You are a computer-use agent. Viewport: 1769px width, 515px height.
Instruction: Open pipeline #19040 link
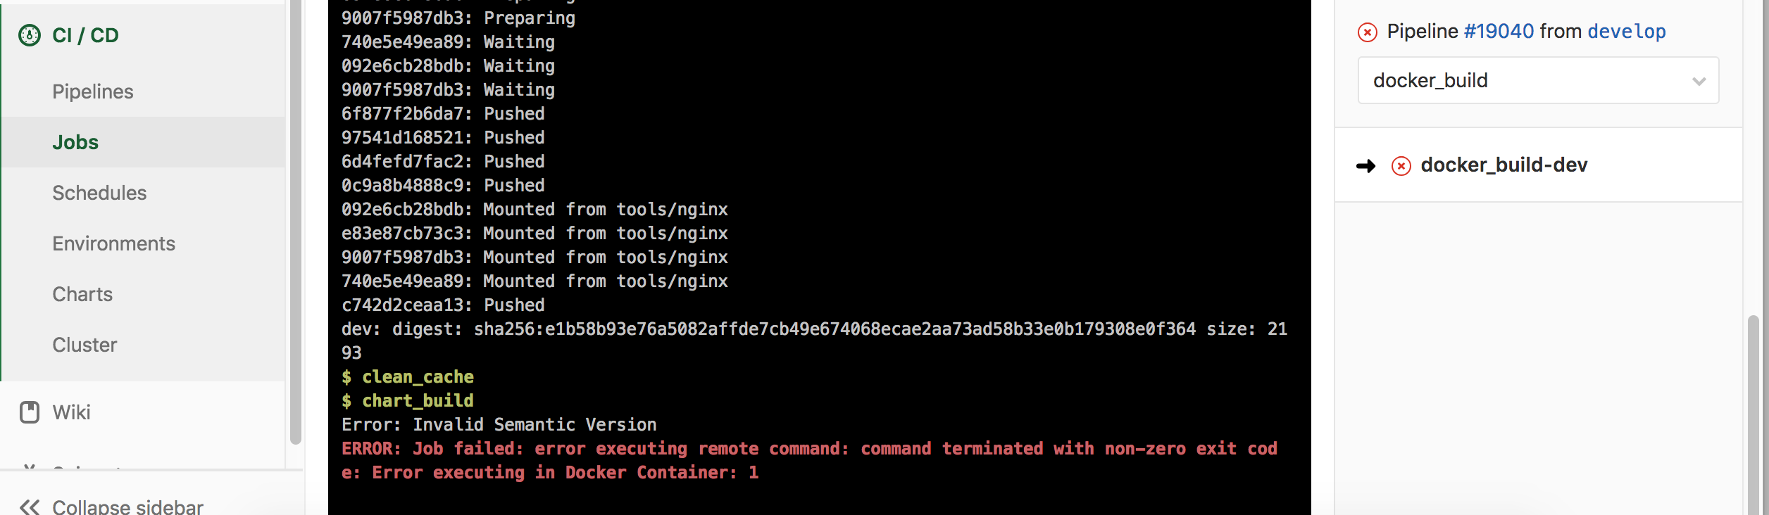pyautogui.click(x=1499, y=31)
